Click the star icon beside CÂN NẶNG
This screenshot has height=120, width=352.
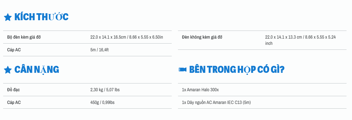[8, 70]
